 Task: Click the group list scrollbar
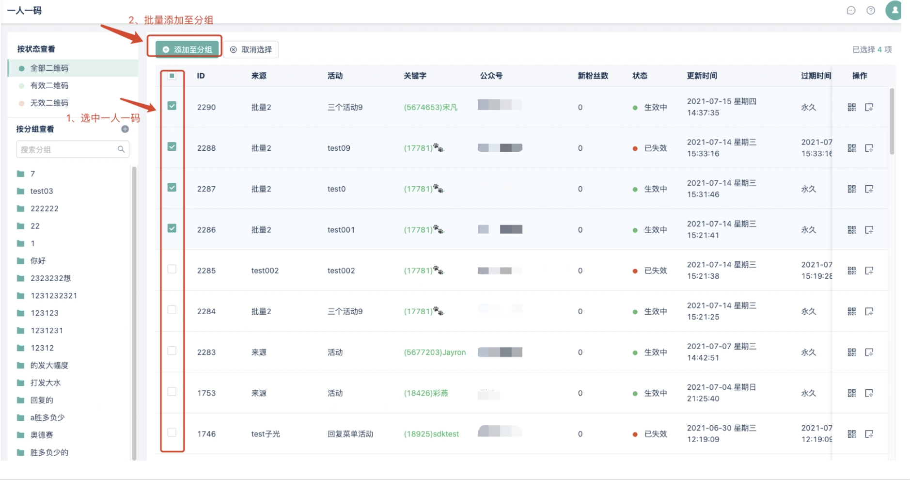point(134,313)
